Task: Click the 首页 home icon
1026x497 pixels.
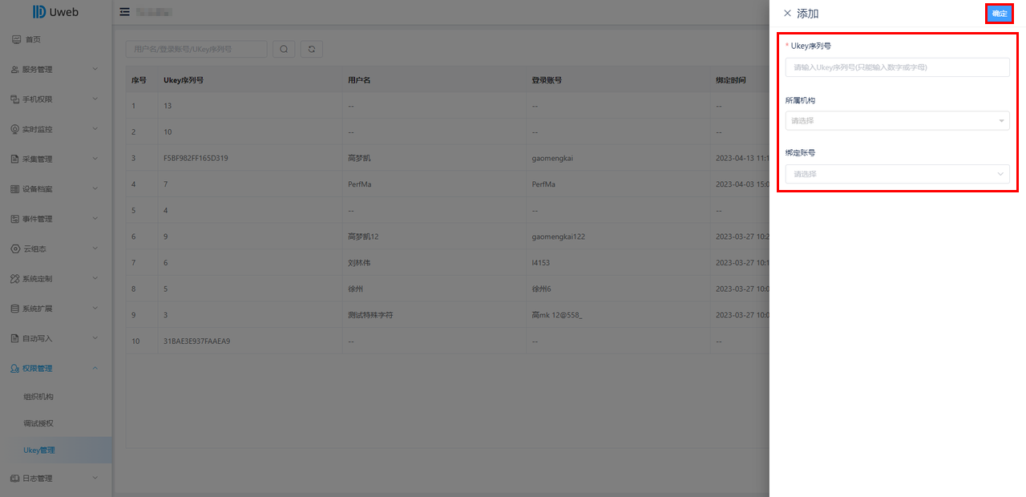Action: [16, 39]
